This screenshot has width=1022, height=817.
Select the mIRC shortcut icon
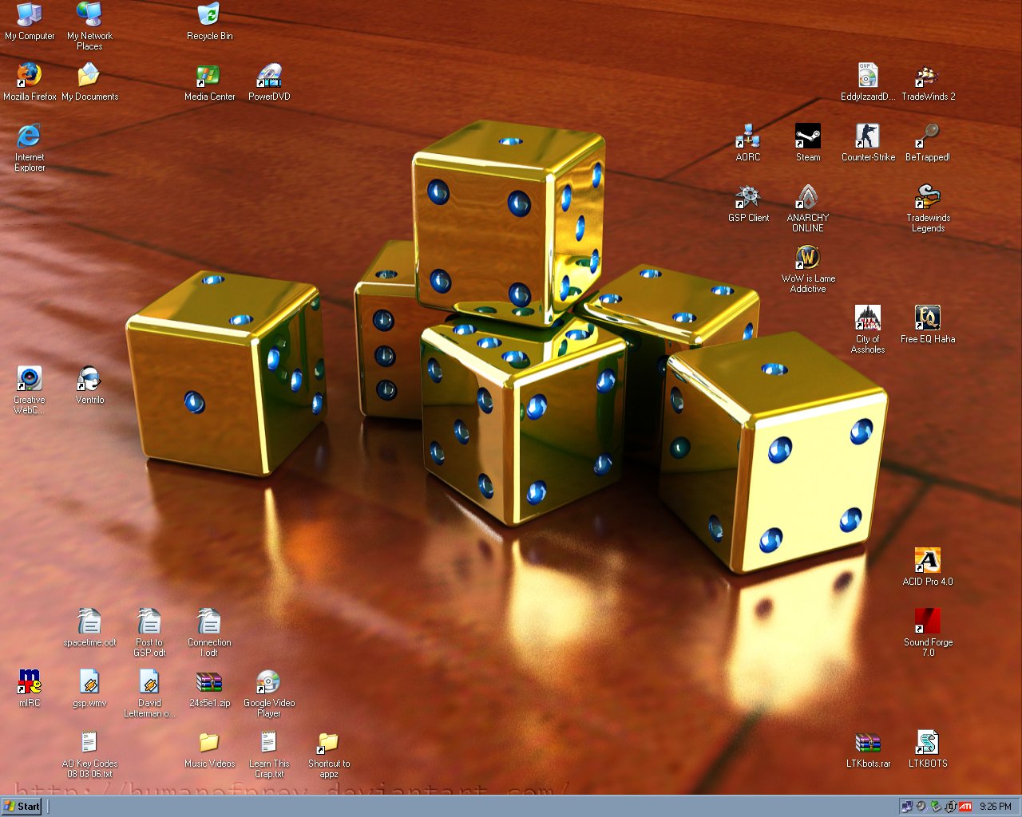point(30,682)
